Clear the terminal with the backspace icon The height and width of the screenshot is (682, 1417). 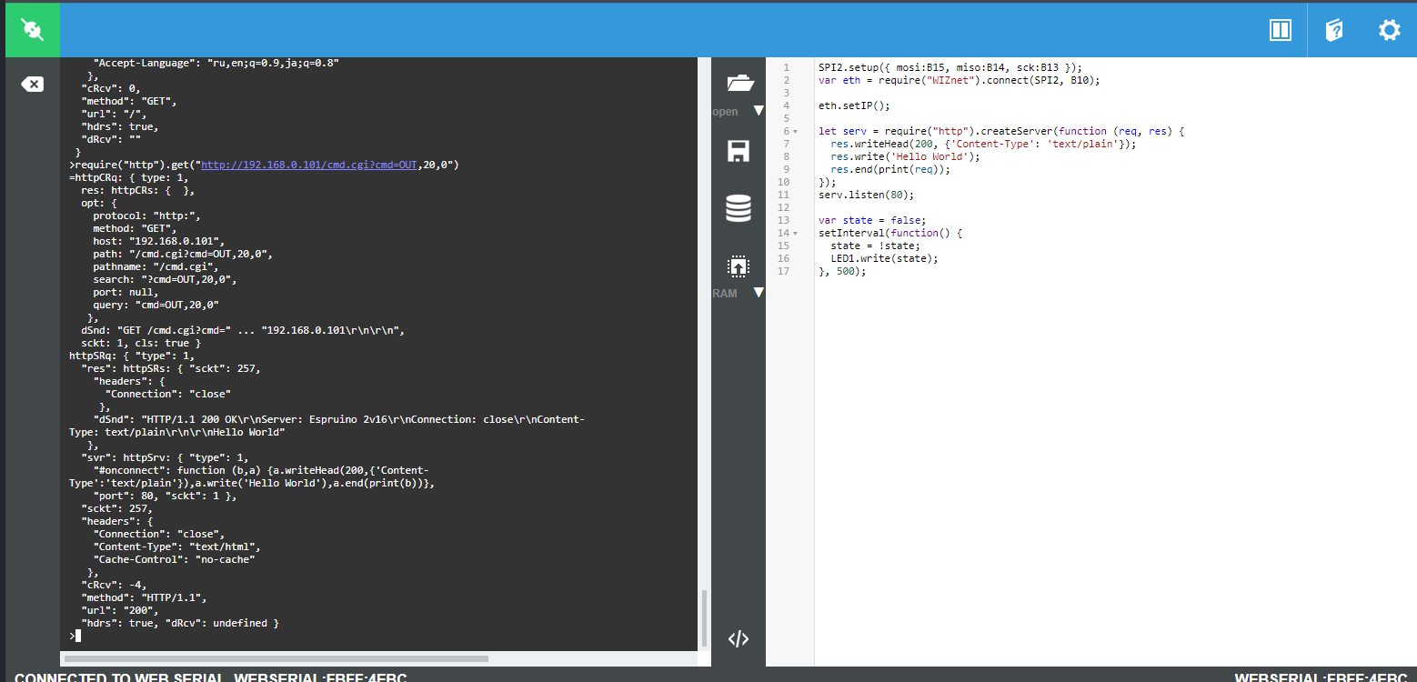pos(32,85)
